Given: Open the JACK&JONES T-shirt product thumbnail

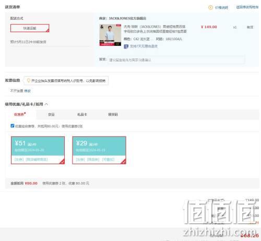Looking at the screenshot, I should click(110, 35).
